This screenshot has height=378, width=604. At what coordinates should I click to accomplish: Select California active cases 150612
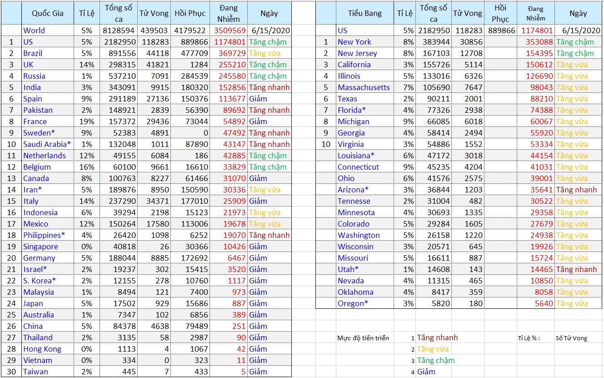[x=536, y=65]
